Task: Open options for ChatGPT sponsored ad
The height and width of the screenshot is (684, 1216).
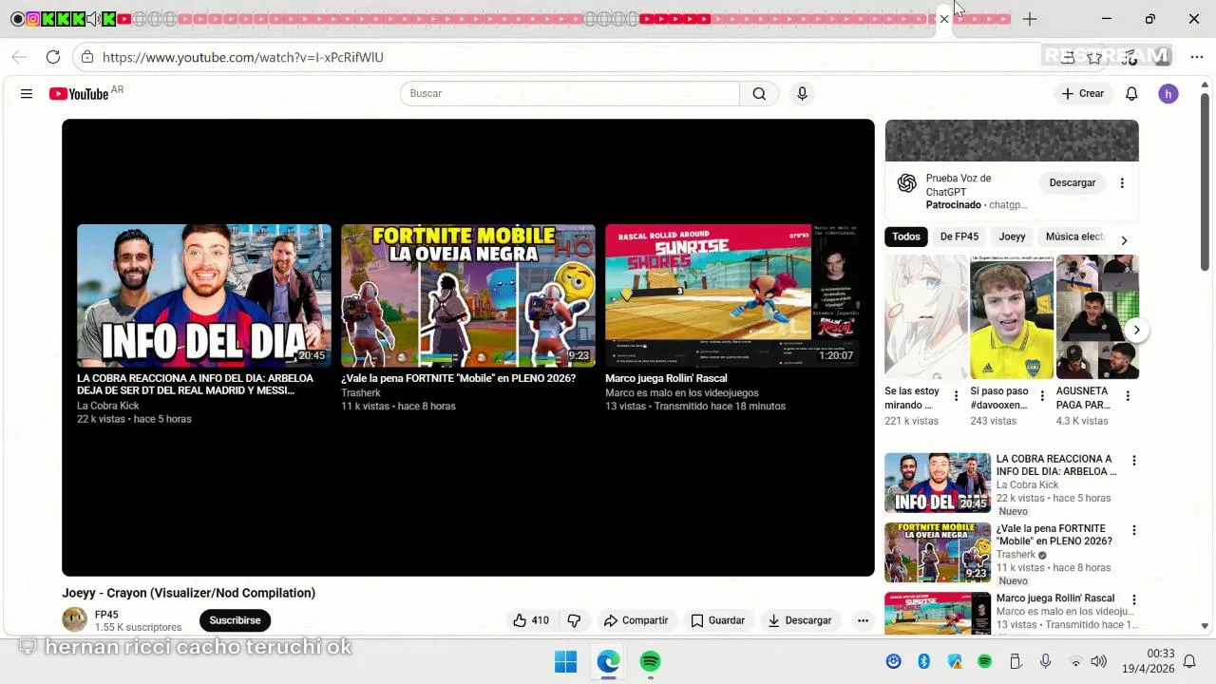Action: tap(1122, 182)
